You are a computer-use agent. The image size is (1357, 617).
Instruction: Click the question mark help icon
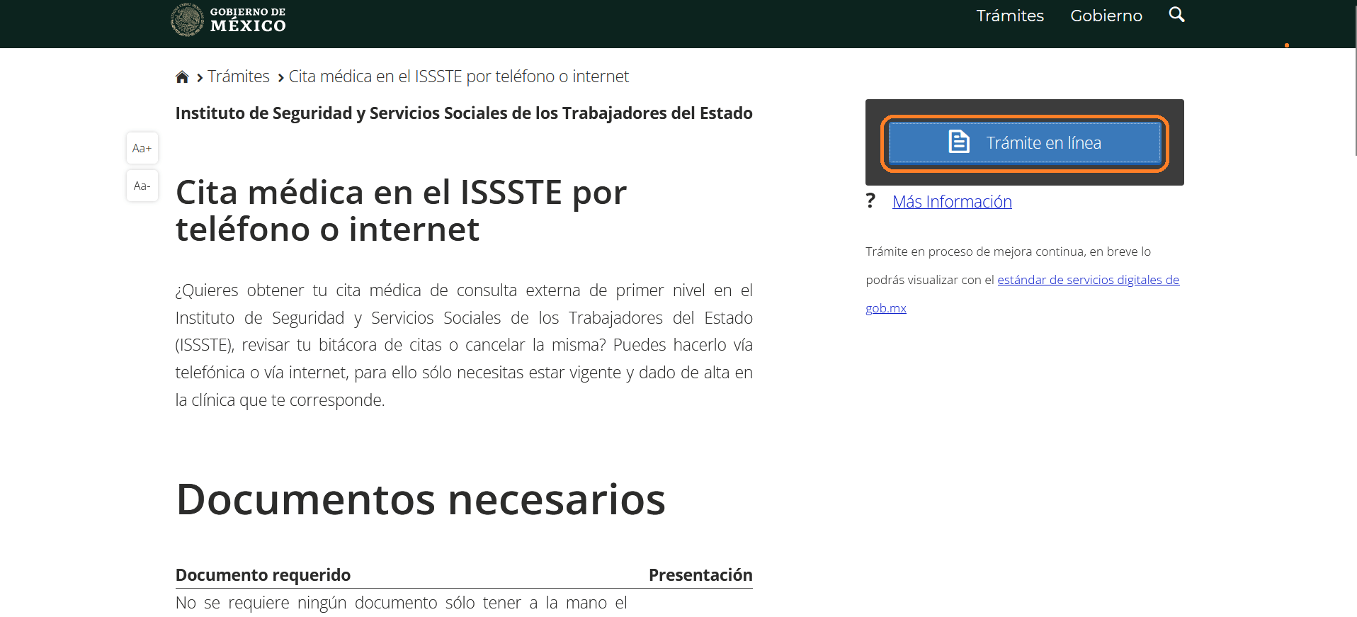coord(870,201)
